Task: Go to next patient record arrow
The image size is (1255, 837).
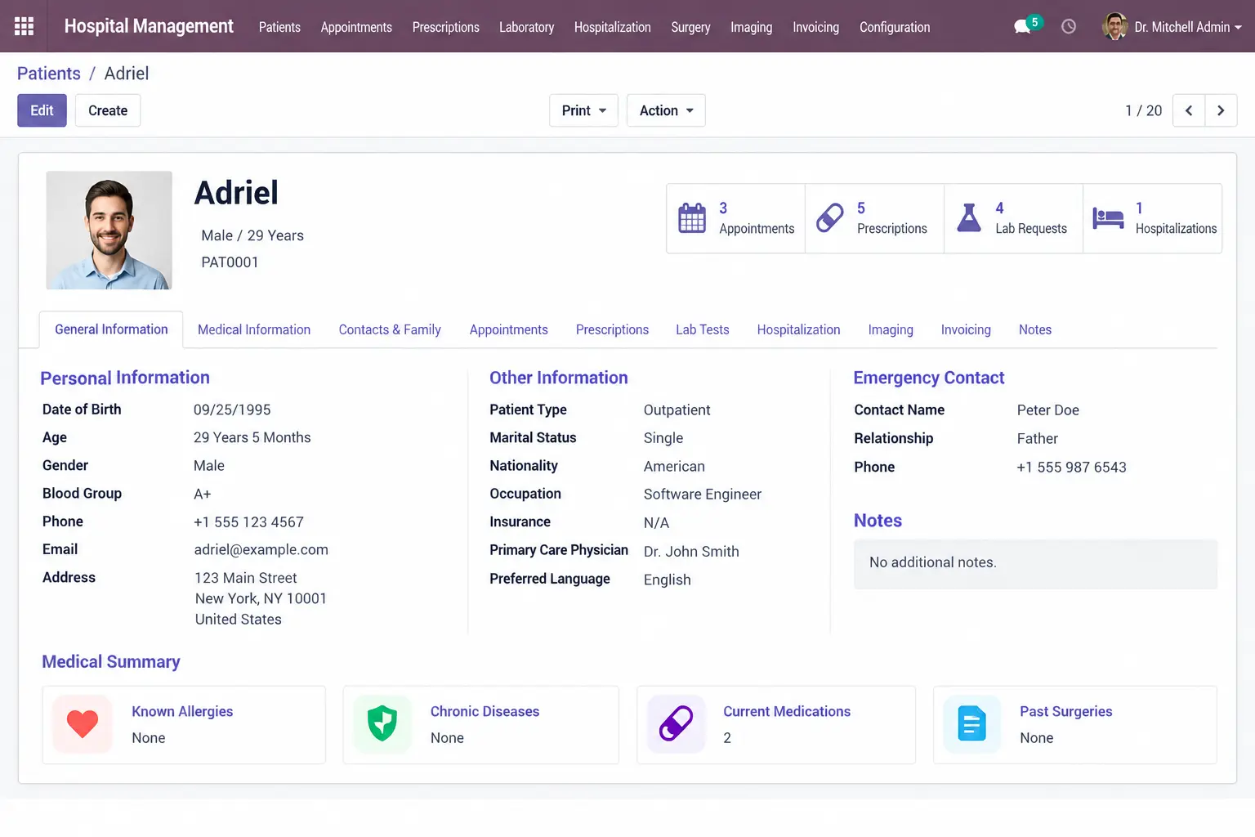Action: 1221,110
